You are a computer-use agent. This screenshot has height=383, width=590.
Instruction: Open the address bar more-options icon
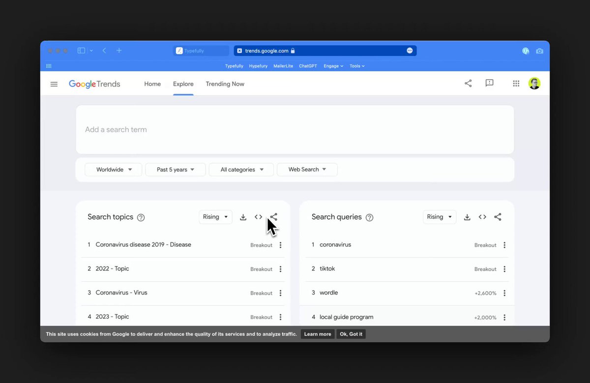click(x=410, y=51)
